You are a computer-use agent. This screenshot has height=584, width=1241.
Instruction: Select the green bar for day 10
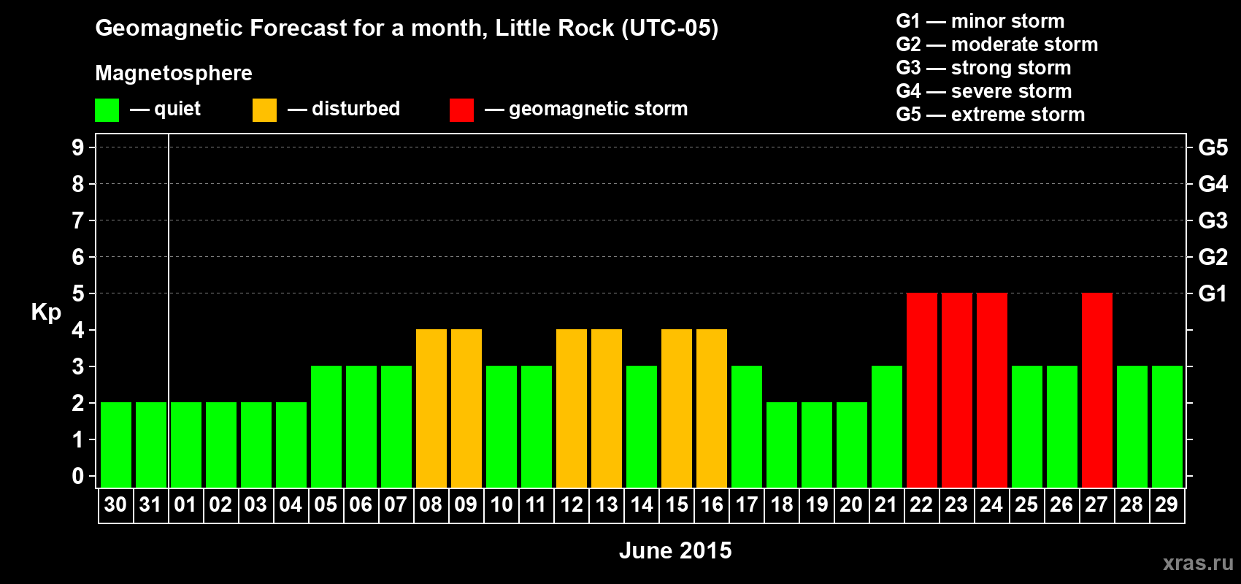click(x=502, y=426)
